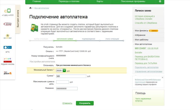Select the red oval provider logo
The width and height of the screenshot is (190, 110).
8,24
